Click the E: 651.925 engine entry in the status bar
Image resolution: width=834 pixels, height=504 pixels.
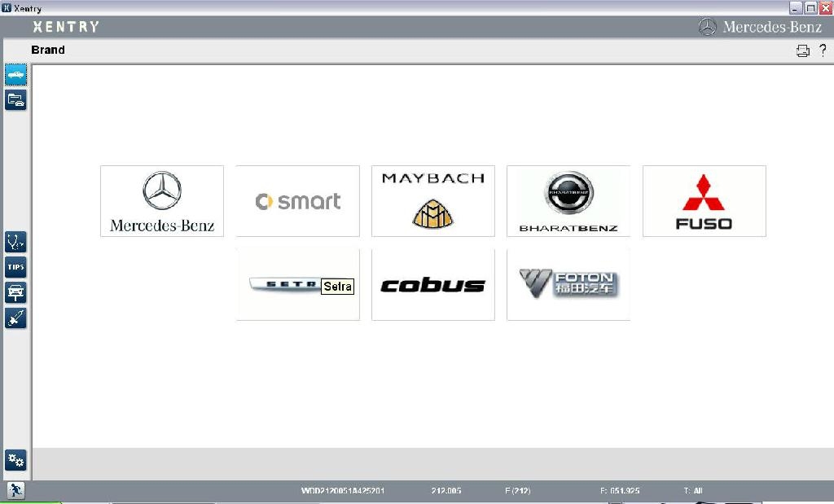620,491
